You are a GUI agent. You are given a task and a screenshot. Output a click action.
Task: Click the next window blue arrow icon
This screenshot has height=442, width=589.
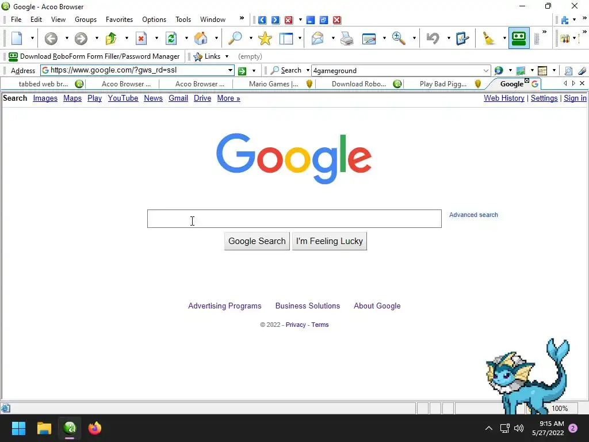pyautogui.click(x=276, y=20)
